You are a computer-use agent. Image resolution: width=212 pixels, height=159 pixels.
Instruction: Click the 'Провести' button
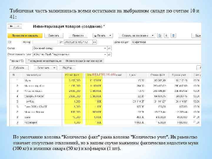78,36
